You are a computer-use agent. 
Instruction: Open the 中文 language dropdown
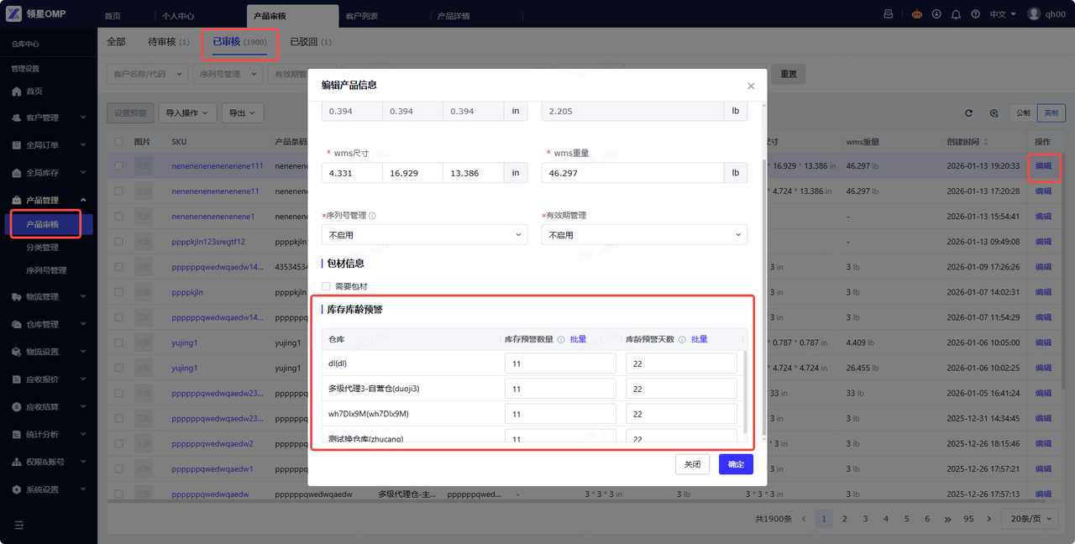1002,14
